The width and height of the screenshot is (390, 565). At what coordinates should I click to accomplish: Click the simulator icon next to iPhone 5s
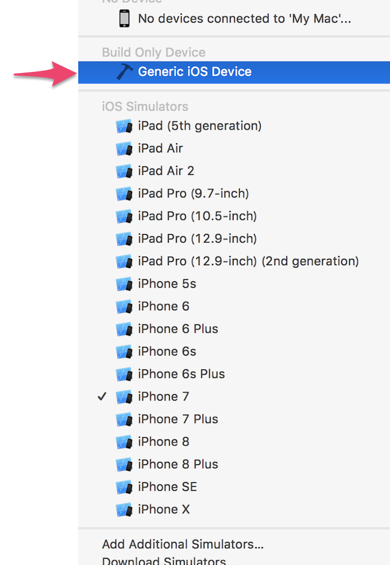point(125,284)
